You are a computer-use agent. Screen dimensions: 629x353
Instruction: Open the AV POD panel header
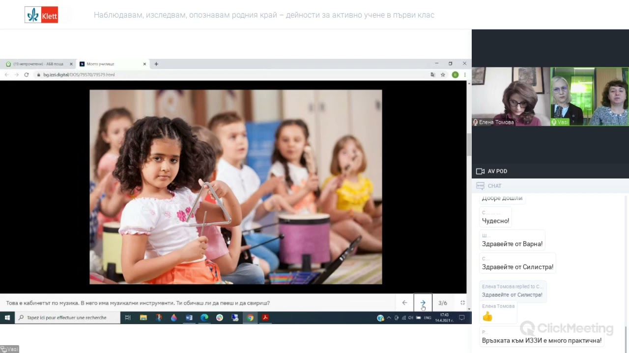[550, 171]
